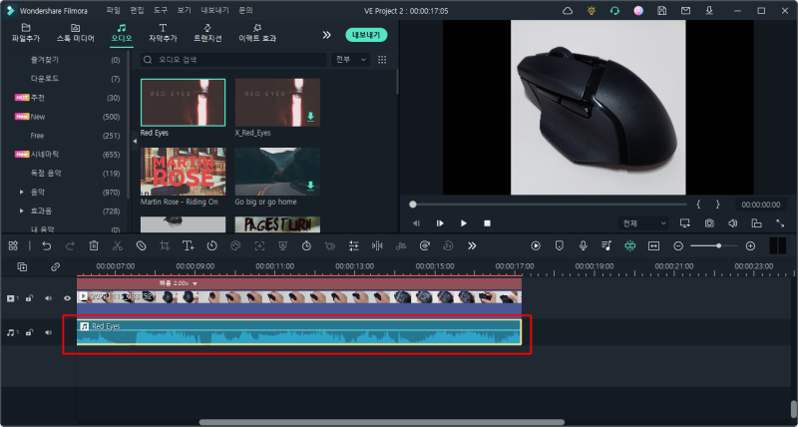Screen dimensions: 798x427
Task: Adjust the timeline zoom slider
Action: pos(713,246)
